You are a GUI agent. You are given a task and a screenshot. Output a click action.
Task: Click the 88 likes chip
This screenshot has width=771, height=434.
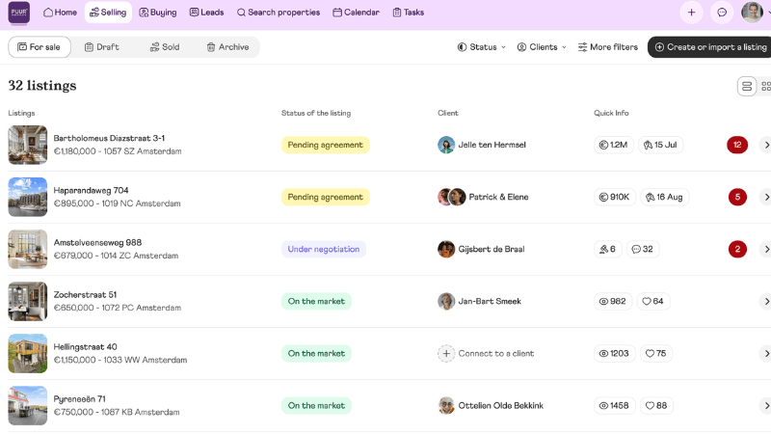[656, 405]
